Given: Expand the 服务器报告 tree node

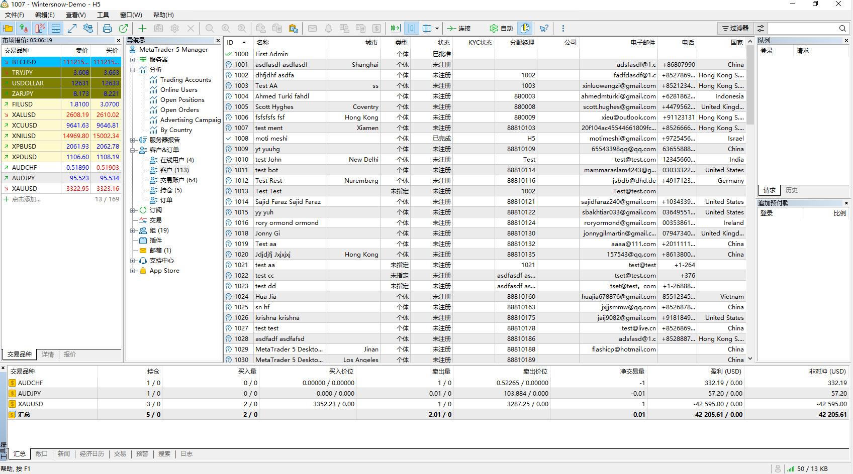Looking at the screenshot, I should (133, 140).
